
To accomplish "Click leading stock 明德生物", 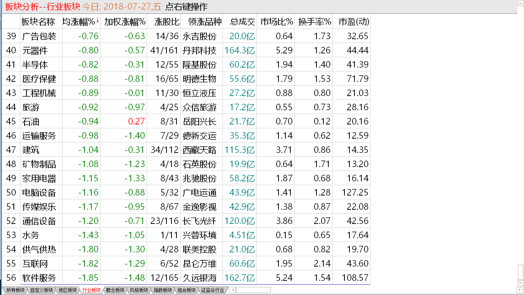I will tap(199, 79).
